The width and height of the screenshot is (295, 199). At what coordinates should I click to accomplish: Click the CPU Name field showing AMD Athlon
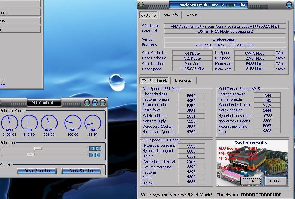[225, 26]
